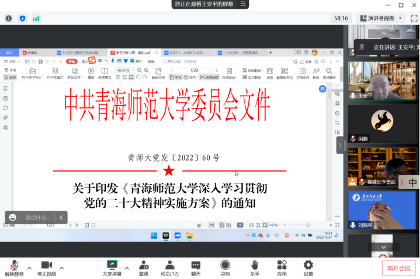The width and height of the screenshot is (420, 279).
Task: Click the 说点什么 chat input field
Action: click(x=37, y=217)
